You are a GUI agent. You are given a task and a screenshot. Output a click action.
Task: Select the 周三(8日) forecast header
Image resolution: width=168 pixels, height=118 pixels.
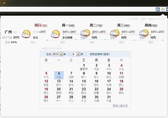pos(124,25)
